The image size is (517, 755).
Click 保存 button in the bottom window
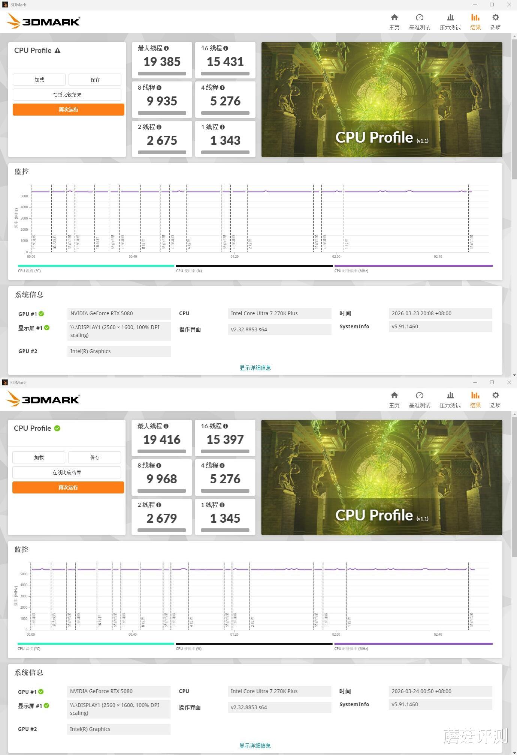95,457
